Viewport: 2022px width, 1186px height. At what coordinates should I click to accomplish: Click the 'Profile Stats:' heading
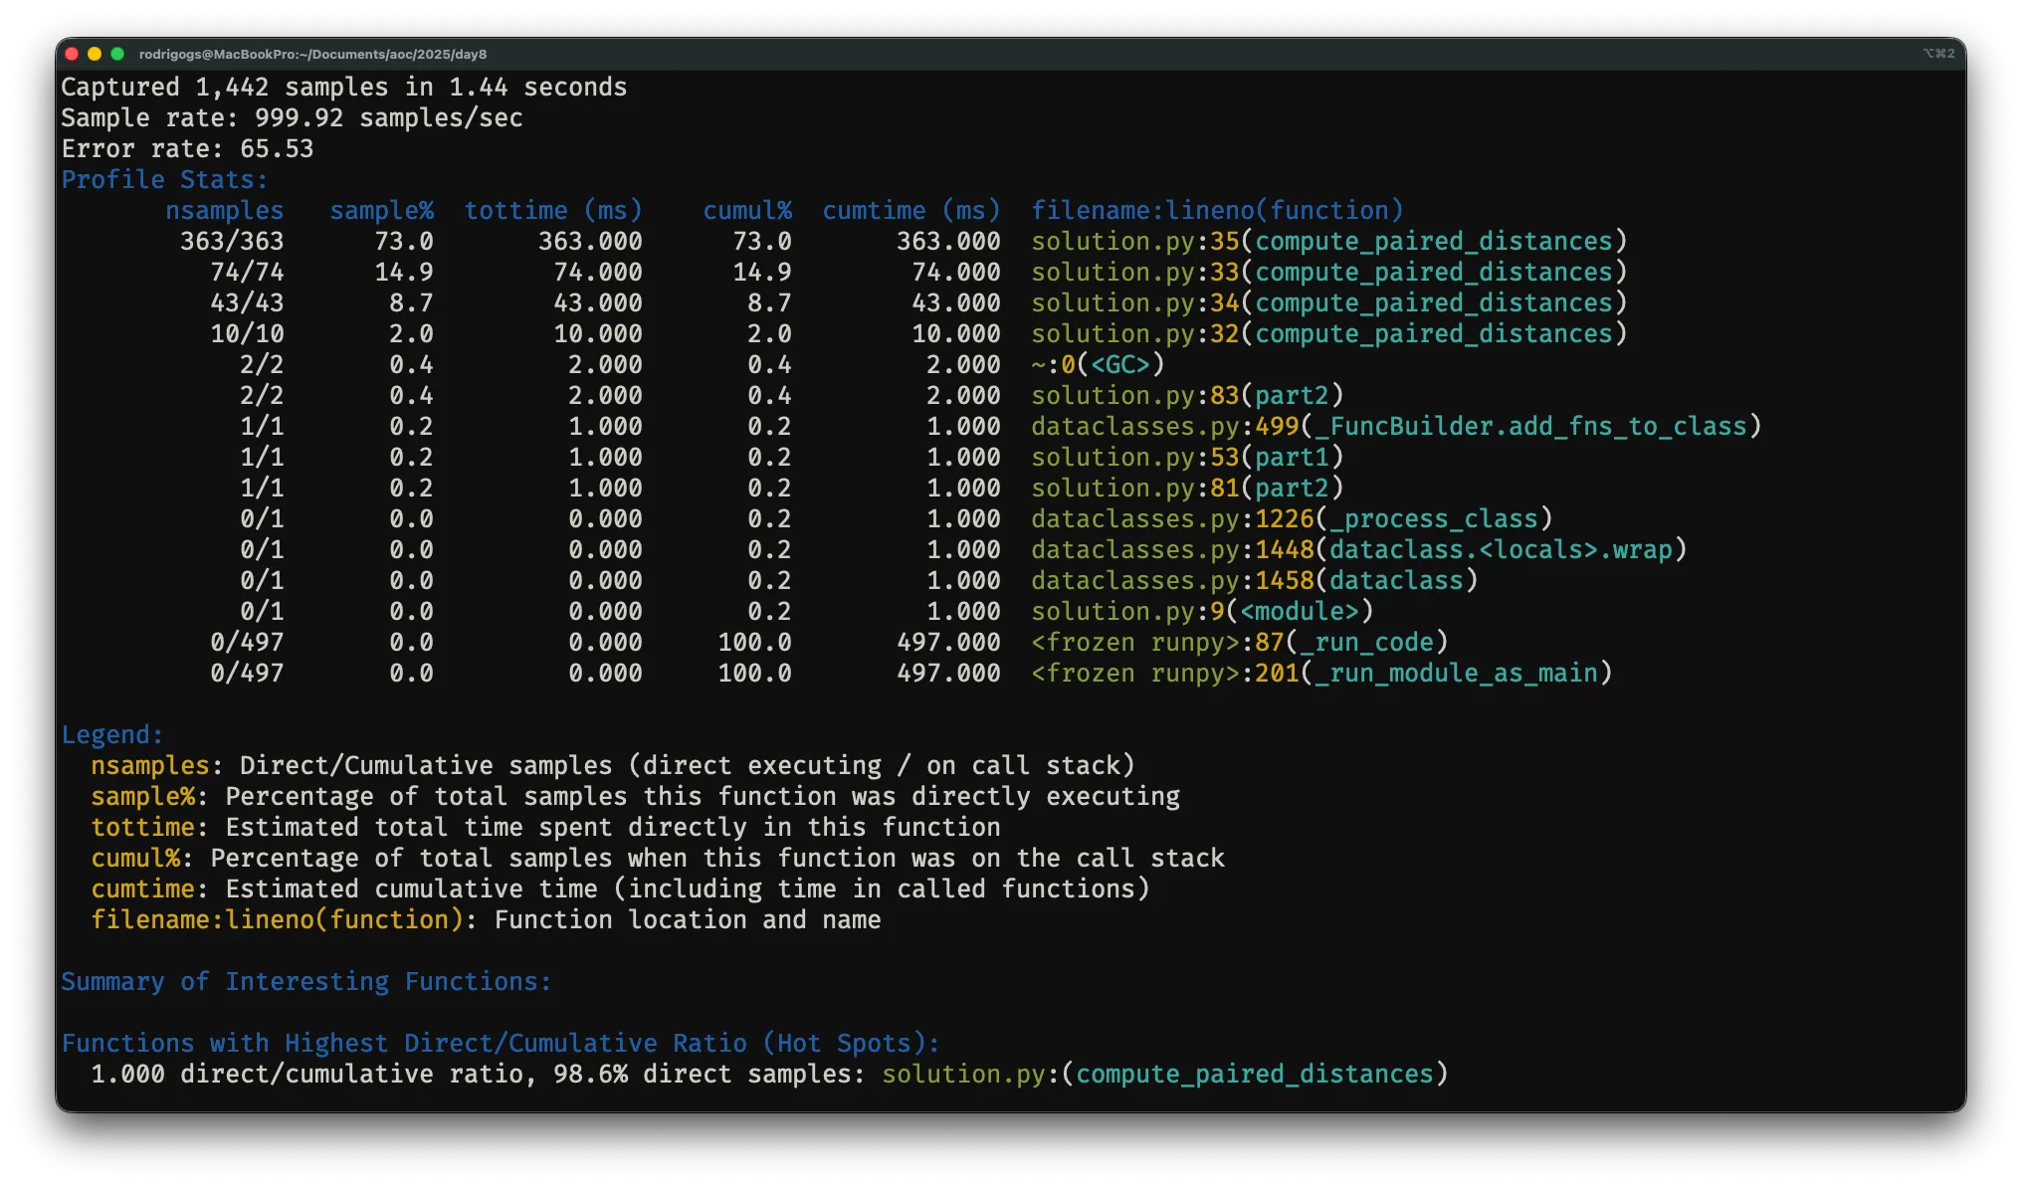[165, 180]
